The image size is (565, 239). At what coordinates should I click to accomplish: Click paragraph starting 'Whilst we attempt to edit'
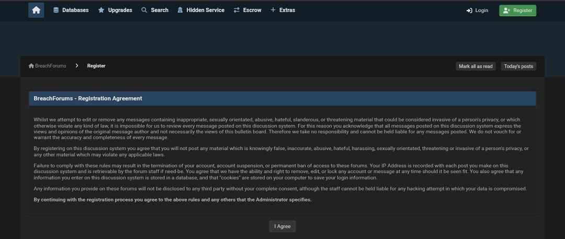click(277, 128)
